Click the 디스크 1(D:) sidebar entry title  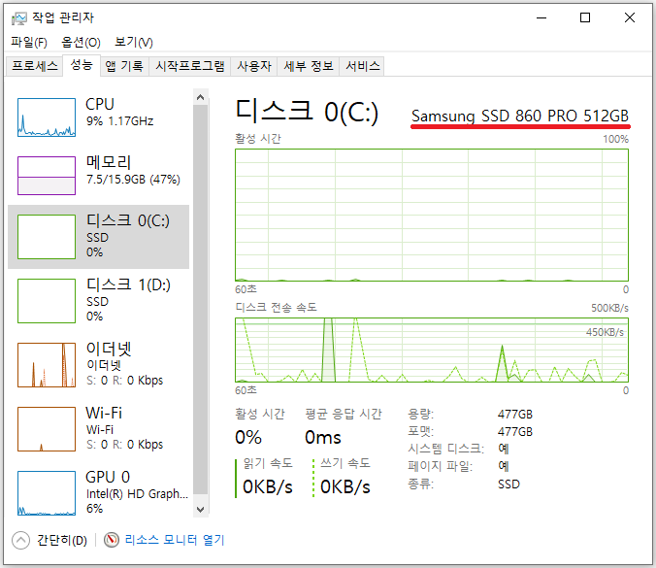click(x=128, y=284)
